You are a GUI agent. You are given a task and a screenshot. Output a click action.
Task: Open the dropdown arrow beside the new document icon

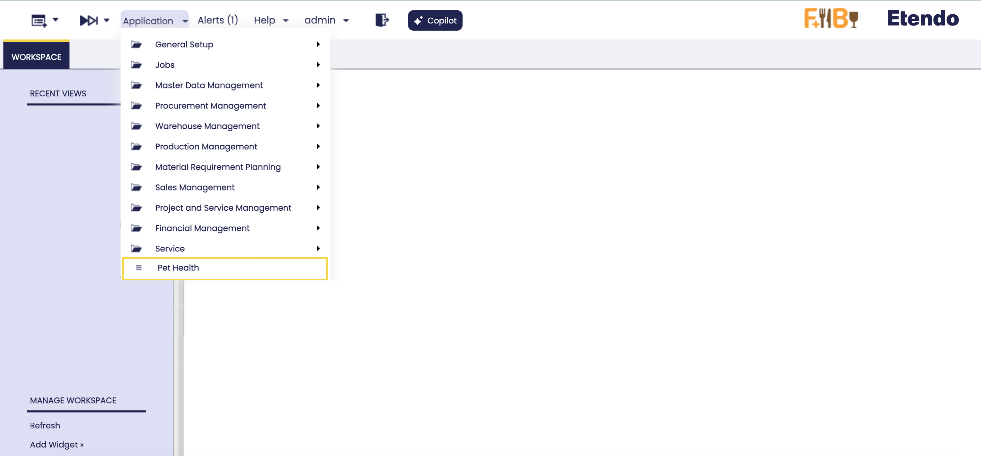[56, 19]
